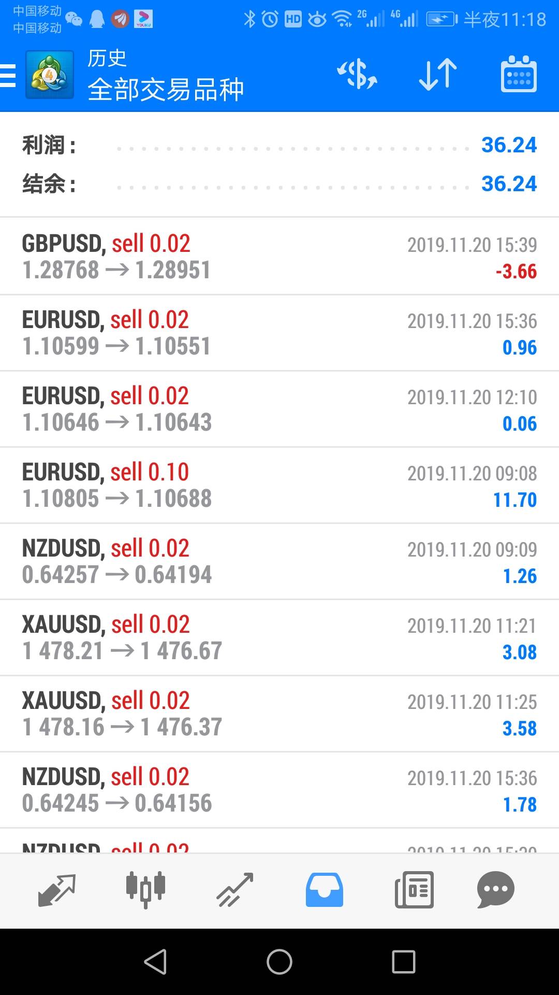Select the EURUSD sell 0.10 trade

tap(279, 485)
